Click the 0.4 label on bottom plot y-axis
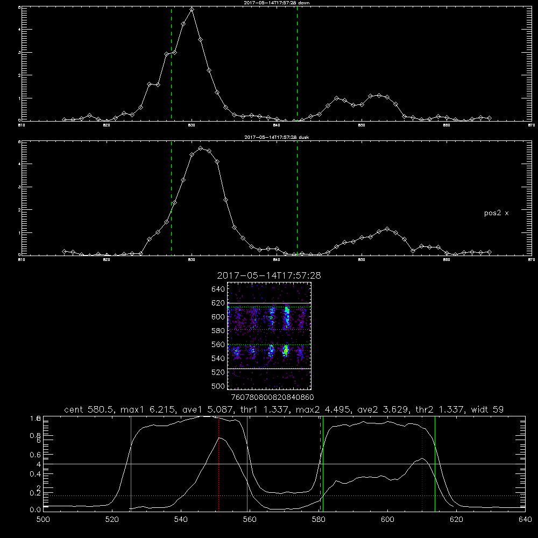This screenshot has height=538, width=538. pyautogui.click(x=35, y=474)
